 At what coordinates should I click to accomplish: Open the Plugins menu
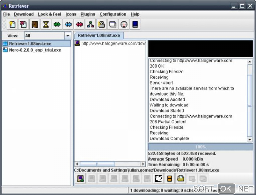click(88, 14)
